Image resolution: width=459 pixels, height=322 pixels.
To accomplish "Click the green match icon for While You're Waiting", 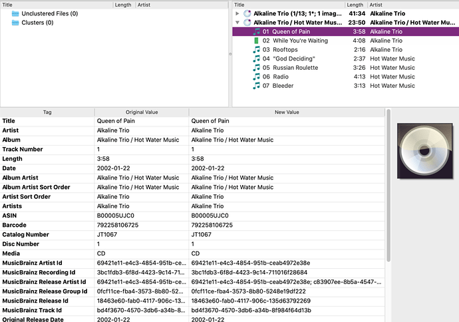I will (256, 41).
